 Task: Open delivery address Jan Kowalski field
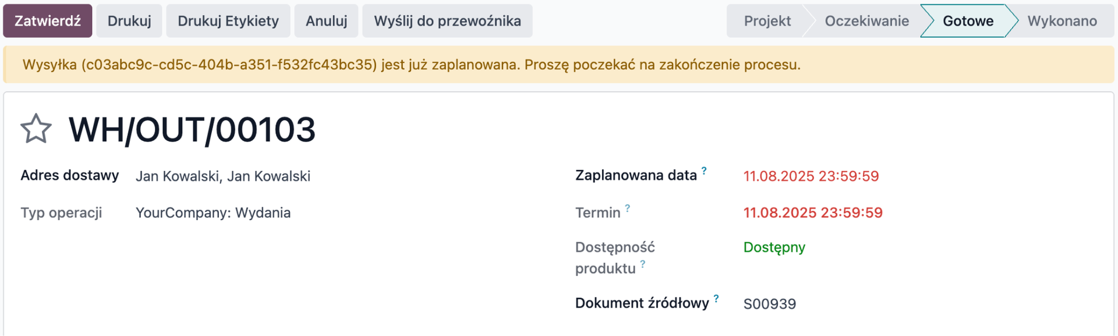click(223, 176)
